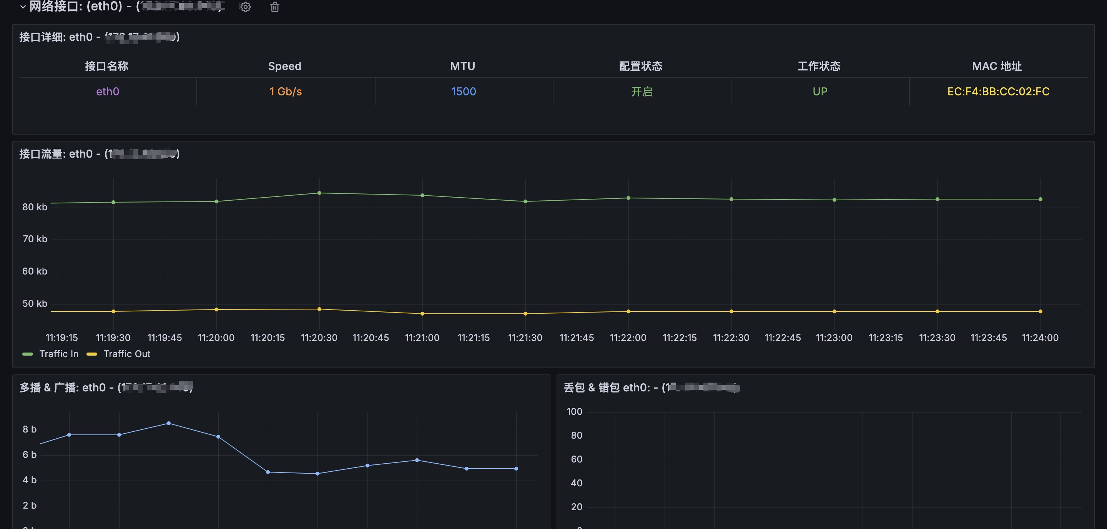Click the eth0 cell value
The image size is (1107, 529).
108,91
